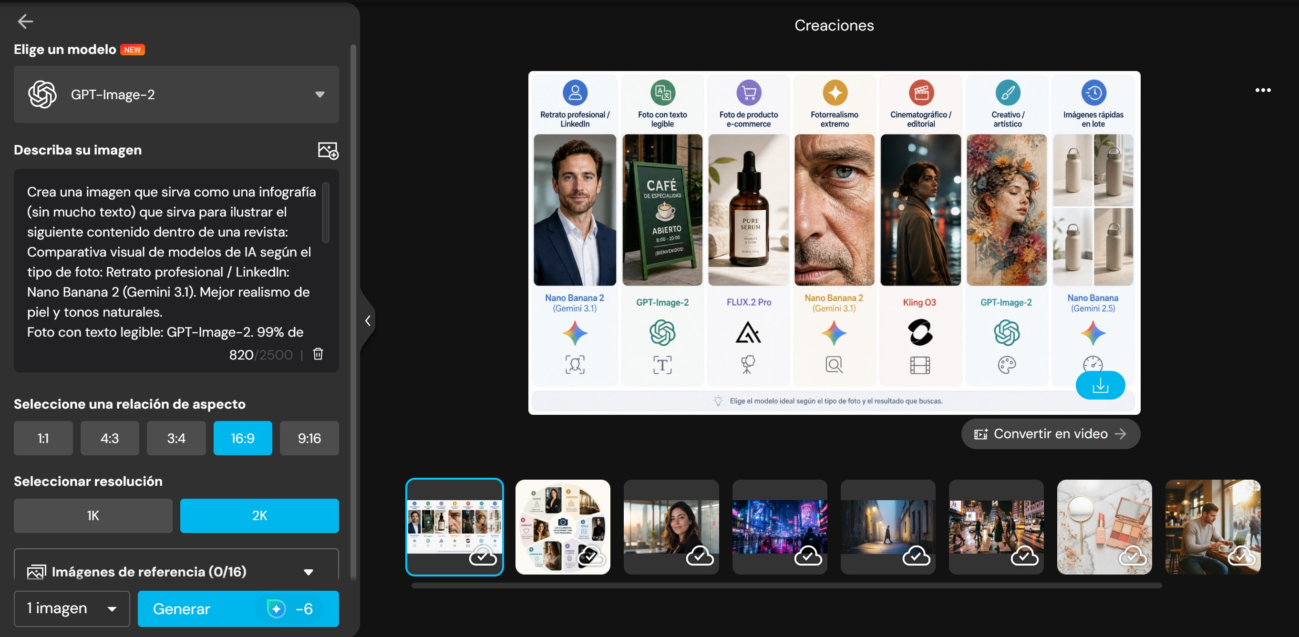The height and width of the screenshot is (637, 1299).
Task: Select the makeup flatlay thumbnail
Action: [1105, 527]
